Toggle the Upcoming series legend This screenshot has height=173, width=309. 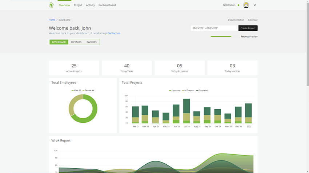pyautogui.click(x=175, y=90)
